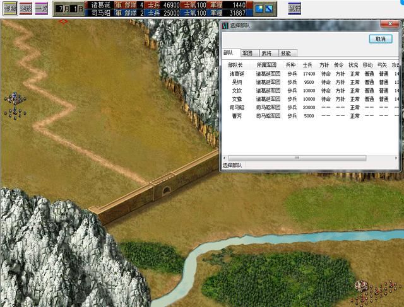
Task: Click the 一覧 list button
Action: [x=41, y=9]
